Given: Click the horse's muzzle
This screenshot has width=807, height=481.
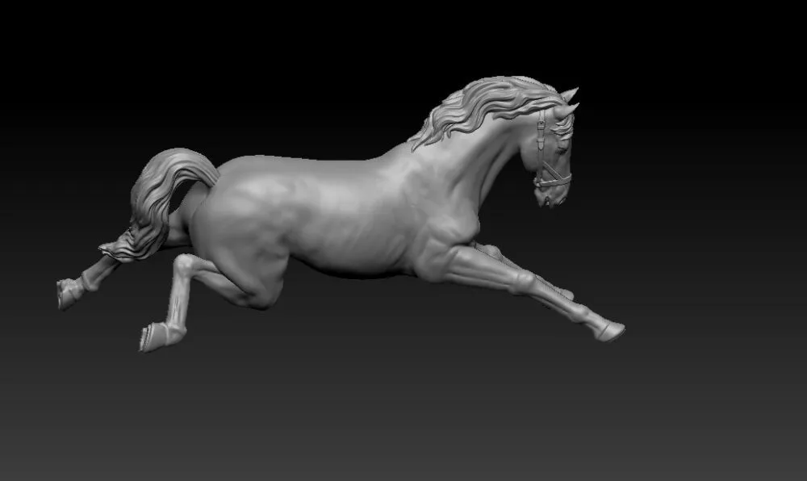Looking at the screenshot, I should (x=549, y=196).
